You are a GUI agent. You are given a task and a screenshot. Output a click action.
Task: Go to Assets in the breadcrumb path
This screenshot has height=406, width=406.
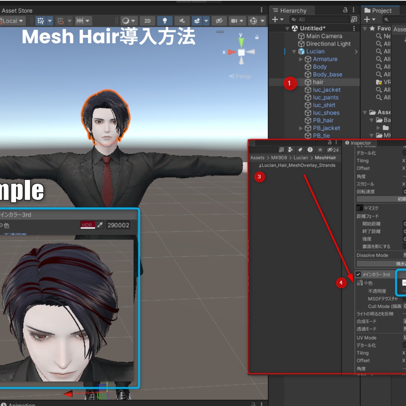point(257,158)
